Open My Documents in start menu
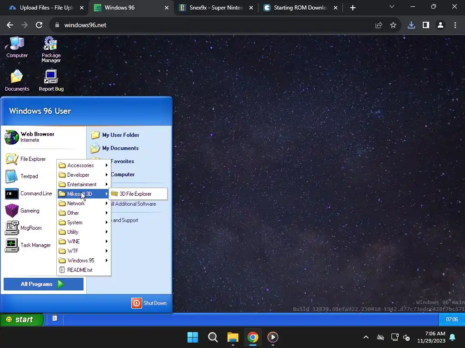Viewport: 465px width, 348px height. 115,148
